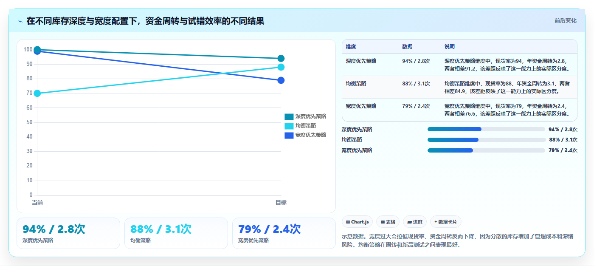Click 均衡策略 legend label text
Image resolution: width=594 pixels, height=266 pixels.
(x=306, y=126)
